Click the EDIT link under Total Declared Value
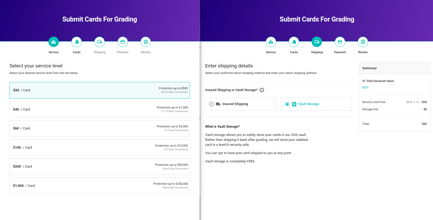Viewport: 433px width, 220px height. 365,88
